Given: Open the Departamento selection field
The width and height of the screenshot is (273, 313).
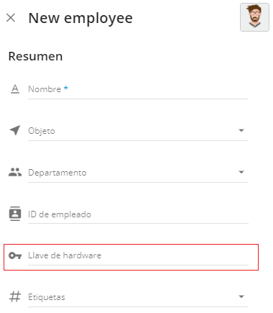Looking at the screenshot, I should point(138,173).
